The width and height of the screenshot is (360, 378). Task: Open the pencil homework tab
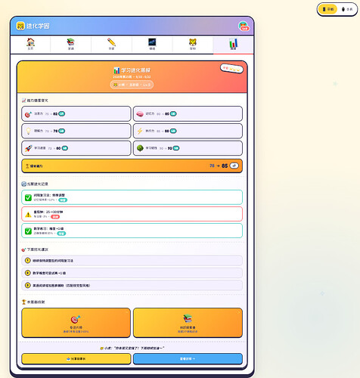pos(111,45)
